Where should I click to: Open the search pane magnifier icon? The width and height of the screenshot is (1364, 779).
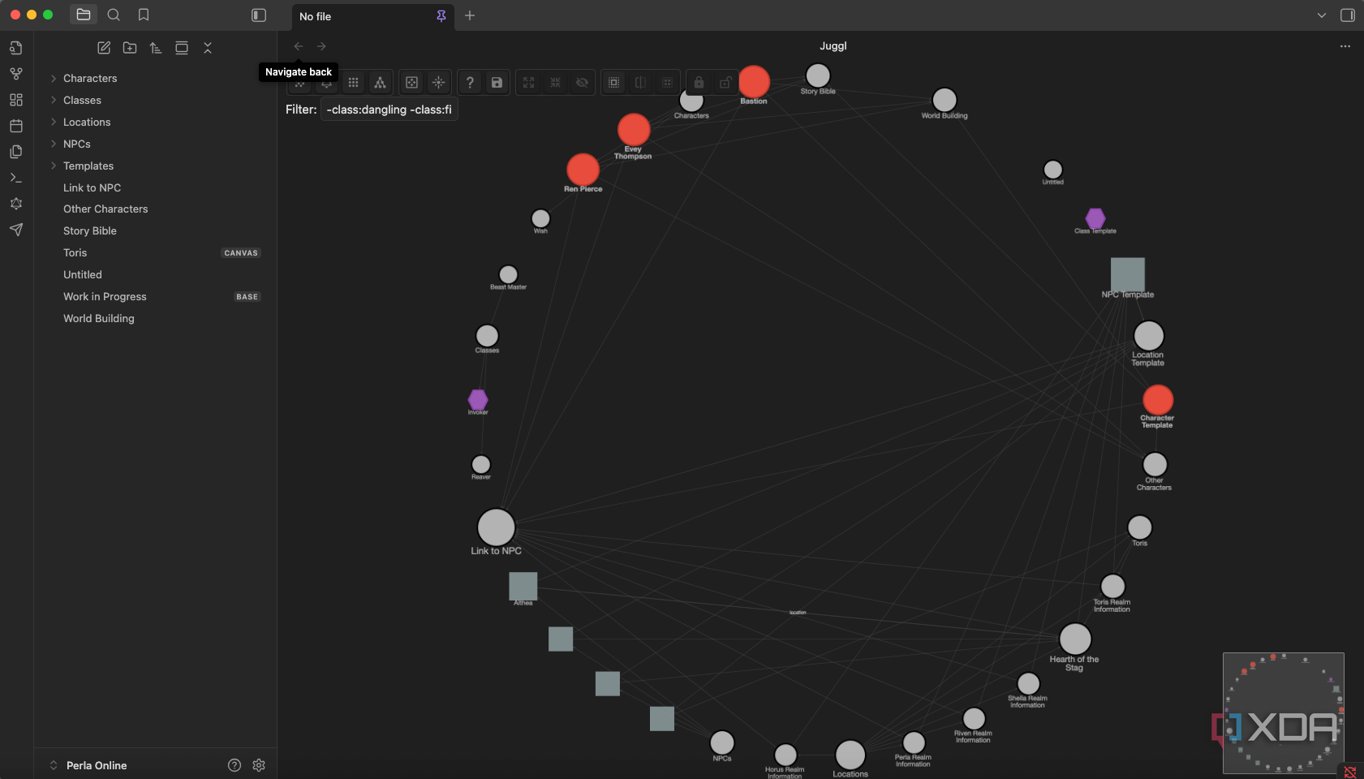114,15
